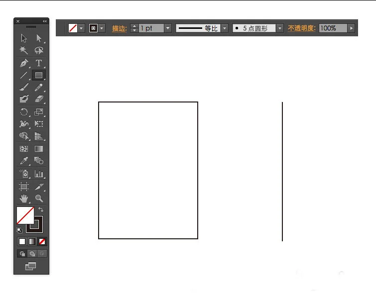Pick the Paintbrush tool

pyautogui.click(x=24, y=87)
